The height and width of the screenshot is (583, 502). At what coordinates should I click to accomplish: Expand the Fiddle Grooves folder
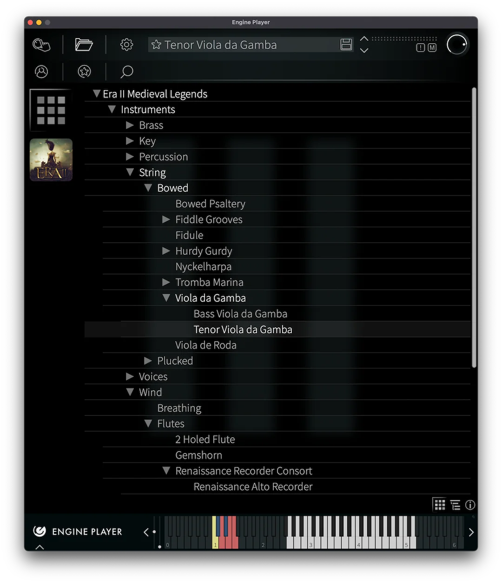(x=166, y=220)
